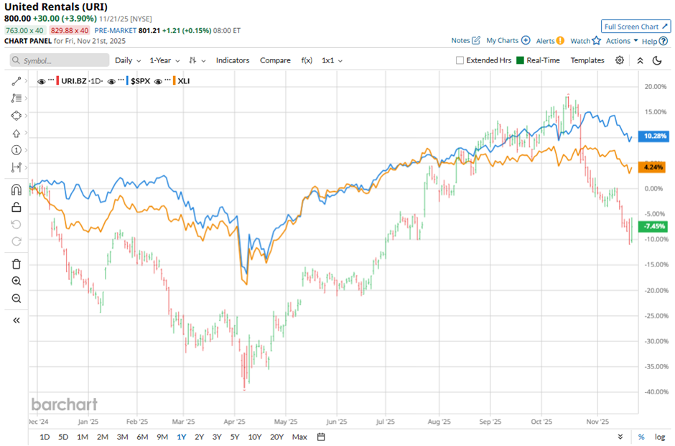Click the orange XLI color swatch

click(x=174, y=81)
